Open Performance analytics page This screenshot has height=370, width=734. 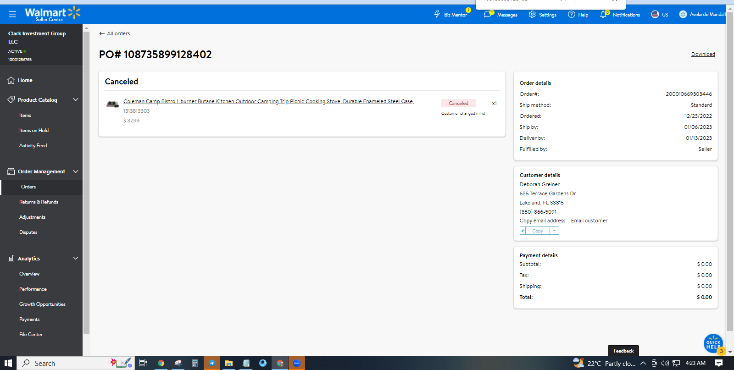point(33,289)
